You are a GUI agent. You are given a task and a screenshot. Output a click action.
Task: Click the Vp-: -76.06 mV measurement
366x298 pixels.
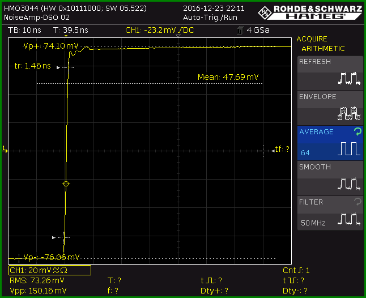coord(52,257)
